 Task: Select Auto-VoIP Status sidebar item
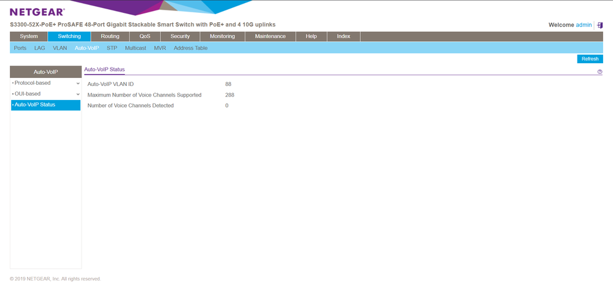click(46, 105)
